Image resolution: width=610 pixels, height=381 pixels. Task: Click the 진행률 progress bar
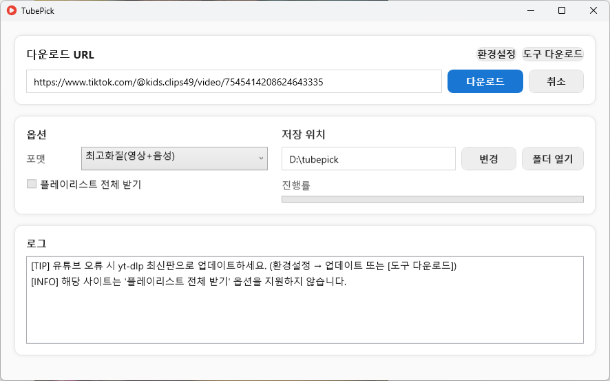432,199
